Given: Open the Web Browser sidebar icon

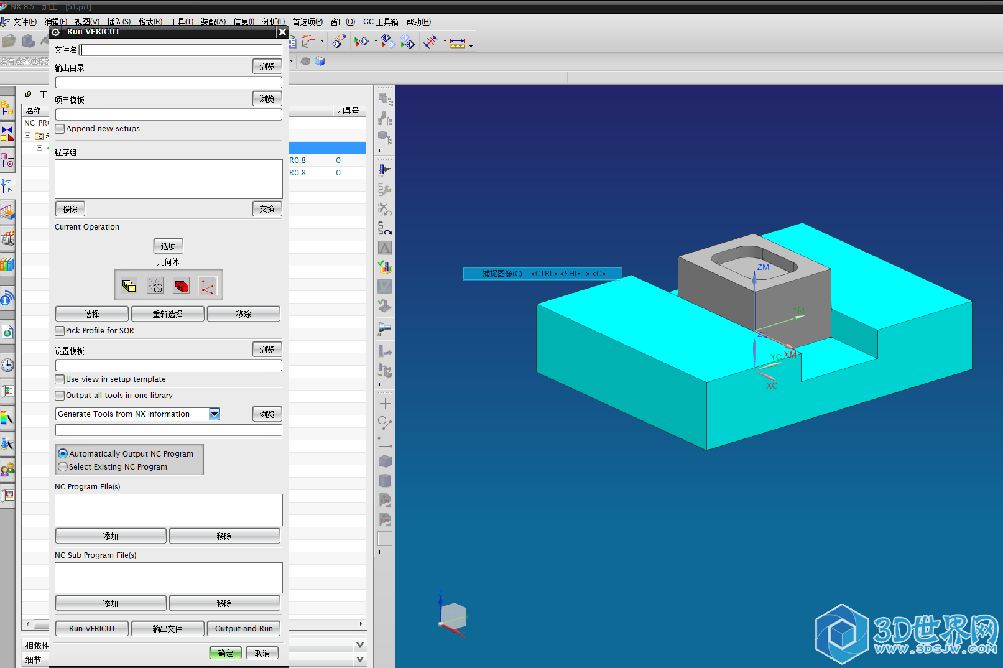Looking at the screenshot, I should [7, 332].
